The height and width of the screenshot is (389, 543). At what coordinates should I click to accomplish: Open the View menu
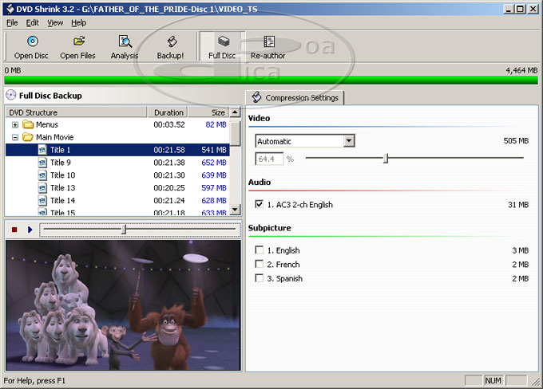[x=55, y=23]
